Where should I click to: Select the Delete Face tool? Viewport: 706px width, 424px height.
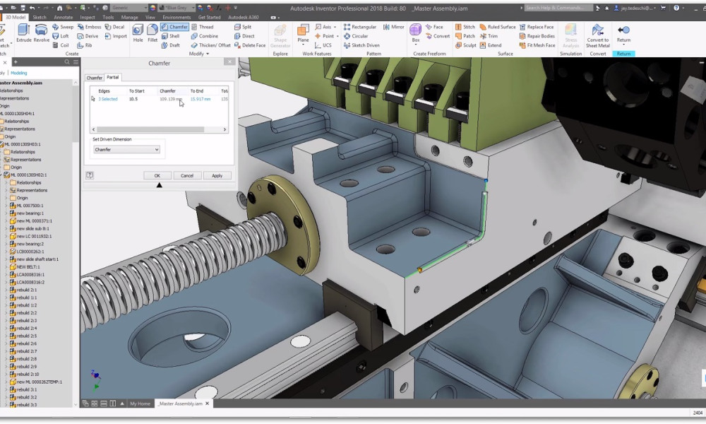tap(250, 45)
